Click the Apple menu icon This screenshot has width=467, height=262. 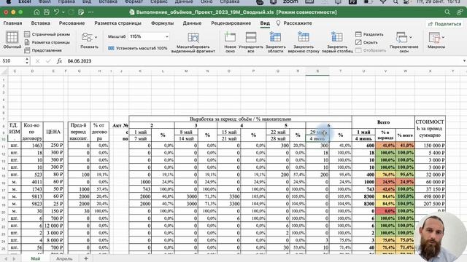click(x=9, y=1)
